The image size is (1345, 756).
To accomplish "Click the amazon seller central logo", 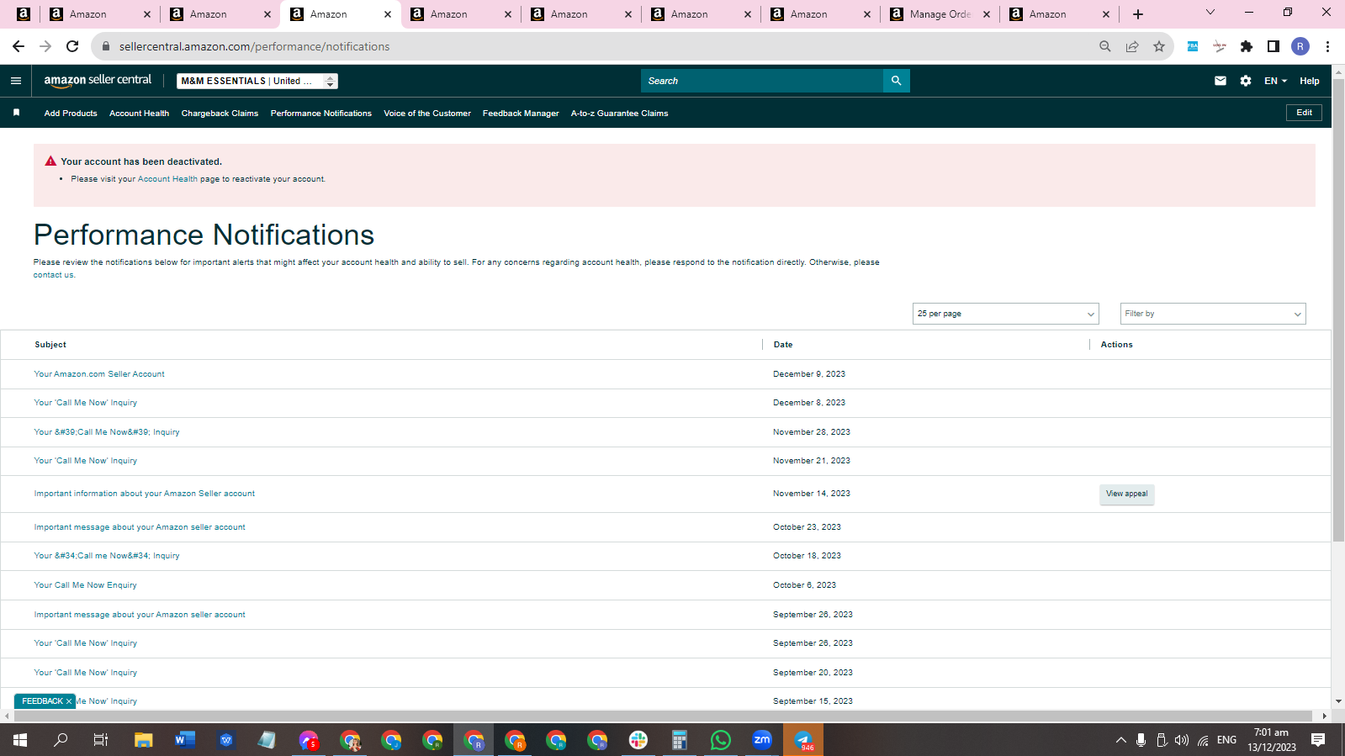I will tap(98, 80).
